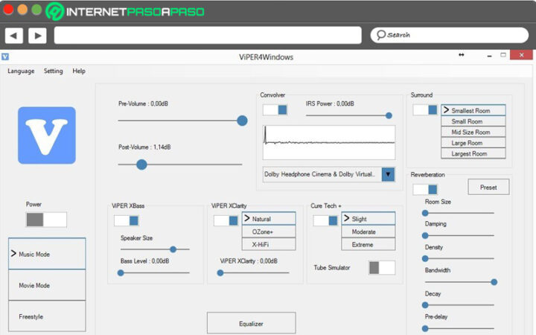Open the Equalizer button
Viewport: 536px width, 335px height.
[251, 324]
